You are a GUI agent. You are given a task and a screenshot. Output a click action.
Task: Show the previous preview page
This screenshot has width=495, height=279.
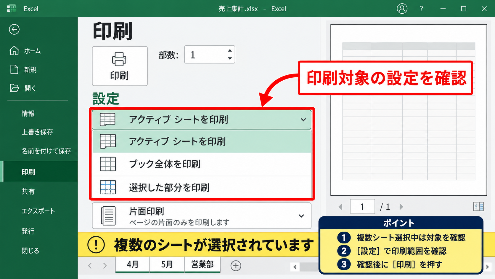[340, 207]
